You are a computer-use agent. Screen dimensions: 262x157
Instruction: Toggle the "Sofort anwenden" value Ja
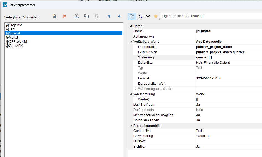[x=198, y=120]
